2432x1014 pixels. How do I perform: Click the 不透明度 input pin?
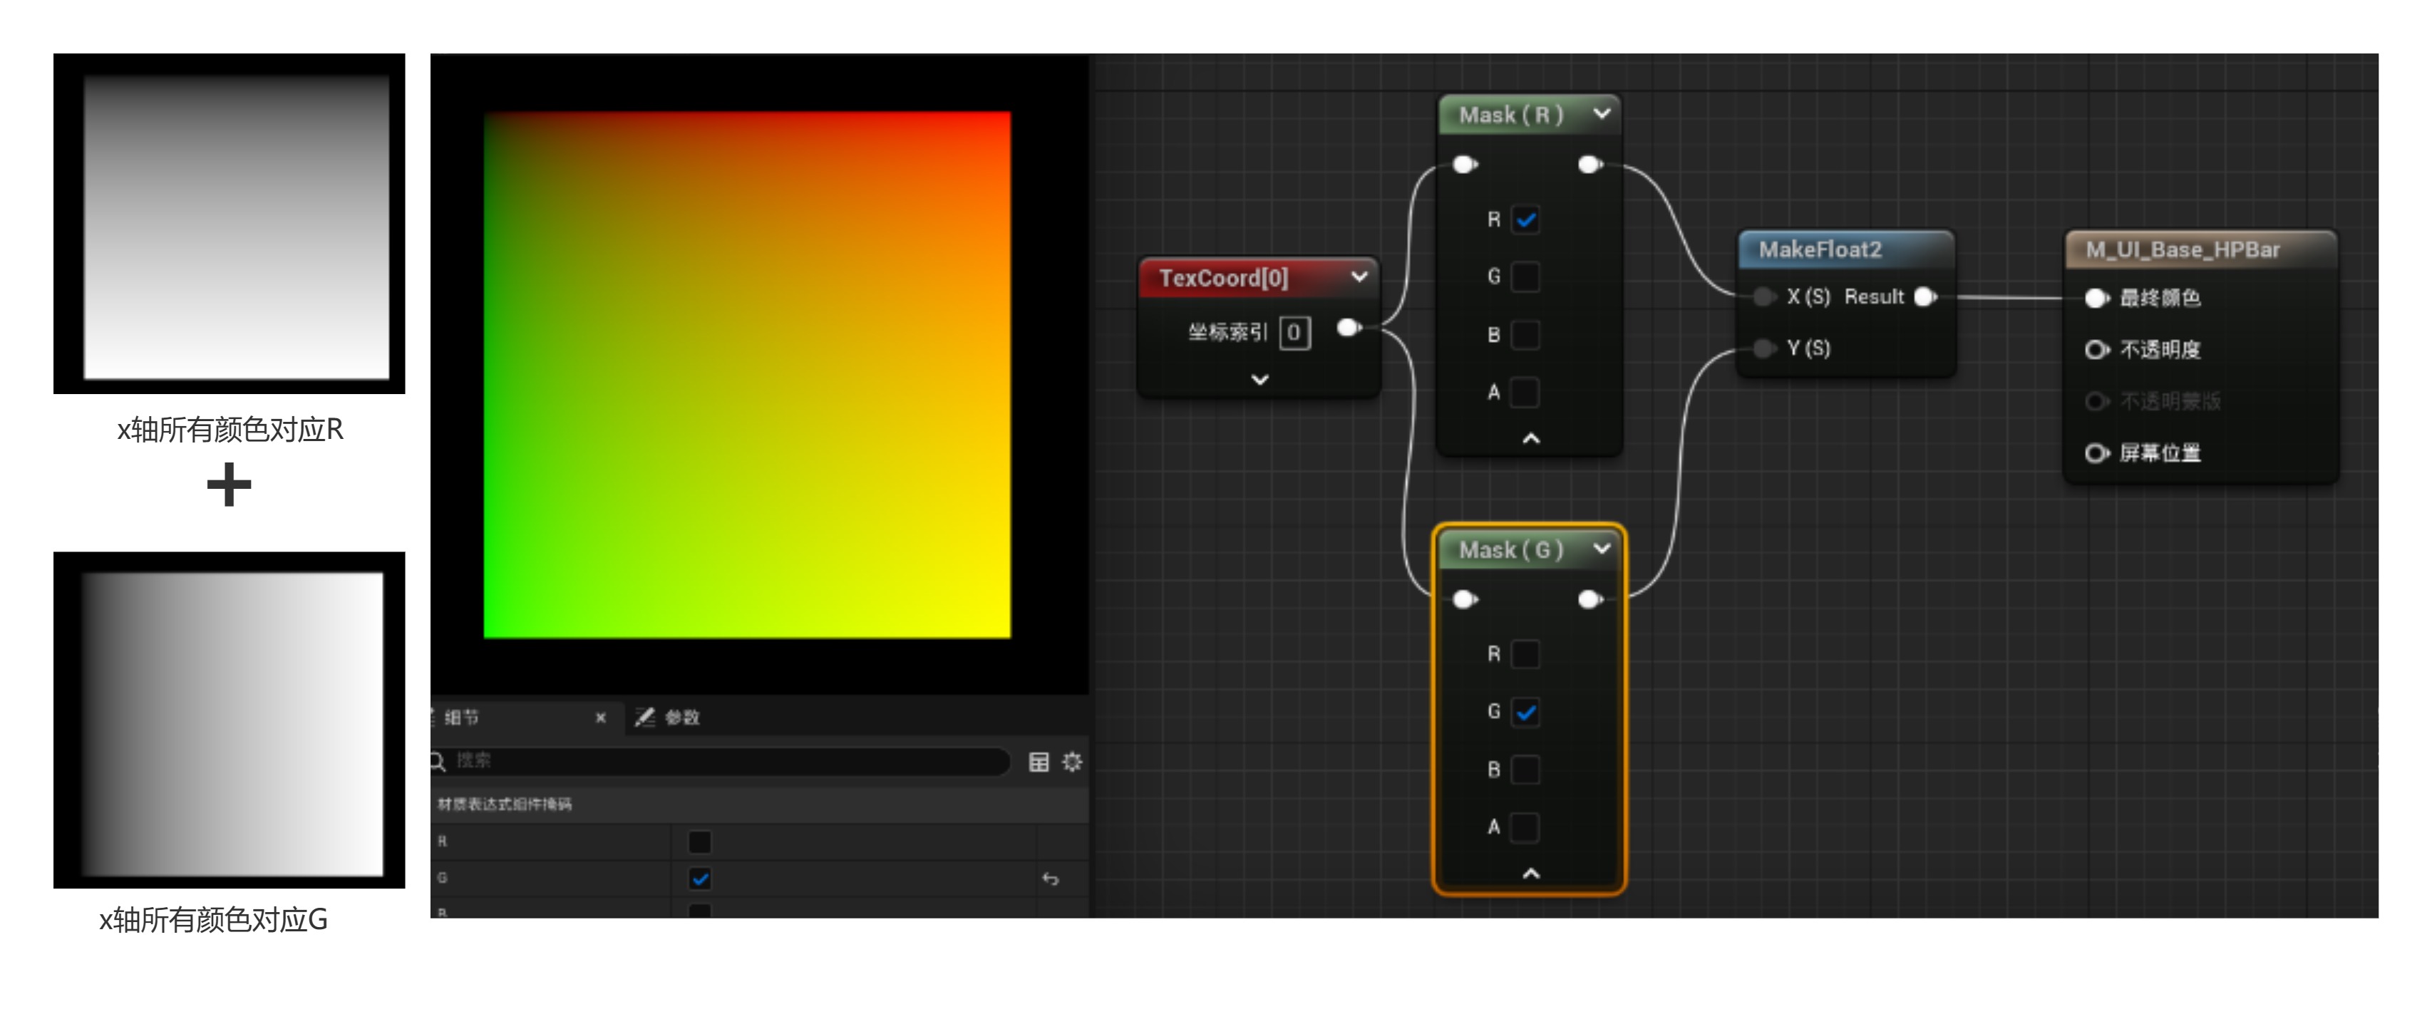pos(2096,351)
